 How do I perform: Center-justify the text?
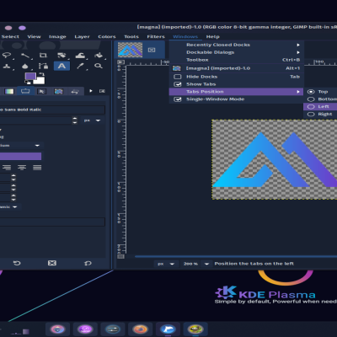(x=22, y=168)
